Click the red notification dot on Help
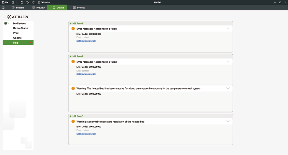Screen dimensions: 288x155 click(x=31, y=43)
